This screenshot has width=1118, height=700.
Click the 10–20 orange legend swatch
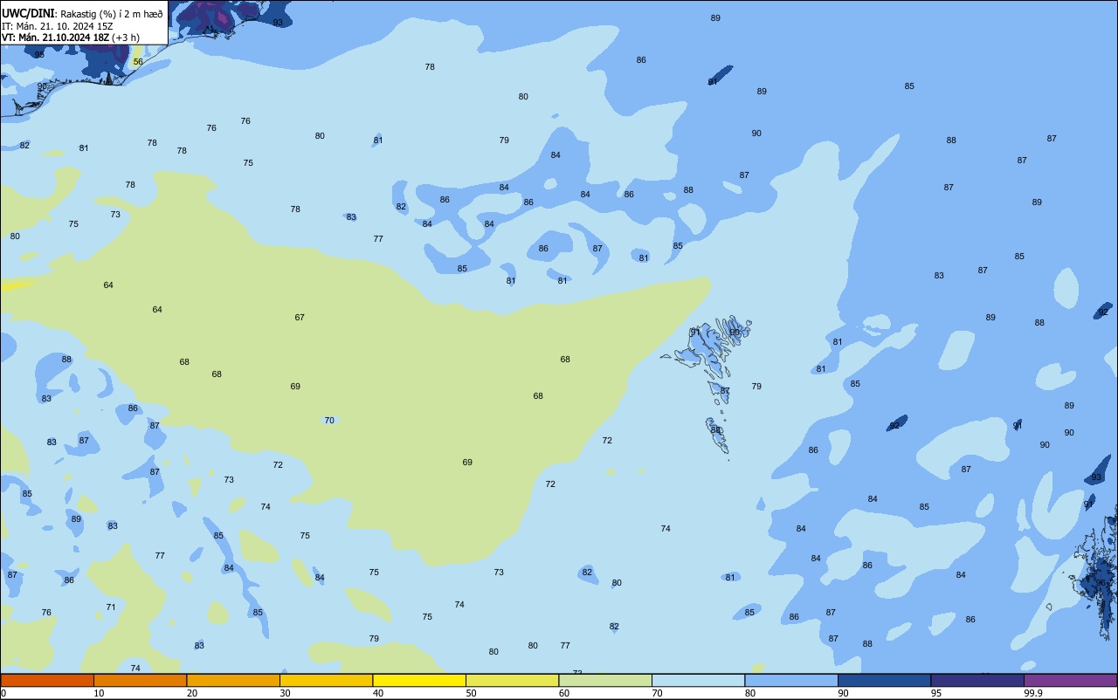(140, 680)
